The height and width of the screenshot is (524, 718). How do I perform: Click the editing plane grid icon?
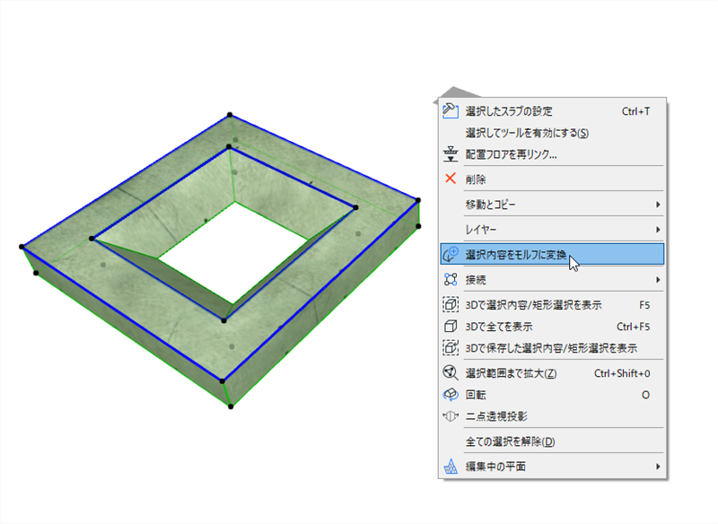click(451, 467)
